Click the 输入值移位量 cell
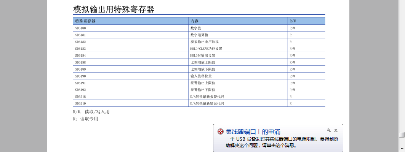This screenshot has width=405, height=152. (201, 76)
